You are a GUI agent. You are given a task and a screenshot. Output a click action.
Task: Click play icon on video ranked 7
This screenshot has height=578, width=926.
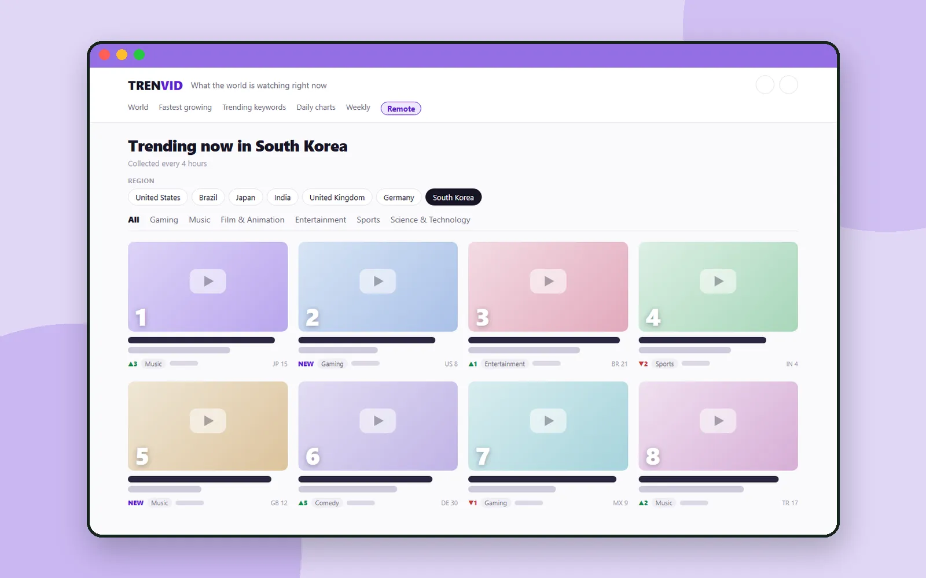(x=548, y=421)
